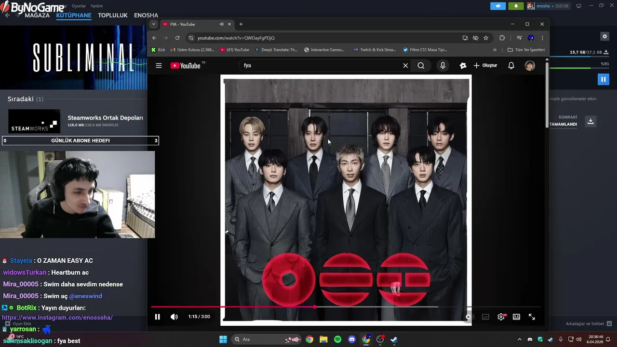Click the youtube.com address bar URL
This screenshot has height=347, width=617.
coord(236,38)
